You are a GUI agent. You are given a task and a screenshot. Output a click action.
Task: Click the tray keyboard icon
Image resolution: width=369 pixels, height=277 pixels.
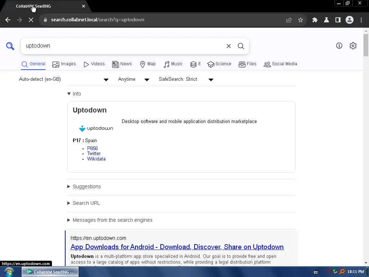[x=316, y=272]
